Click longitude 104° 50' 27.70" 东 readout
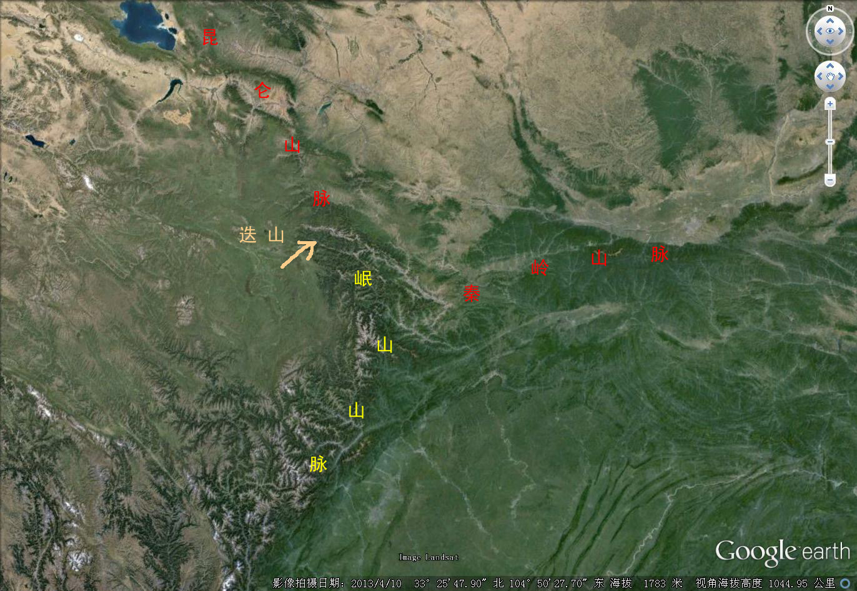This screenshot has width=857, height=591. click(557, 583)
